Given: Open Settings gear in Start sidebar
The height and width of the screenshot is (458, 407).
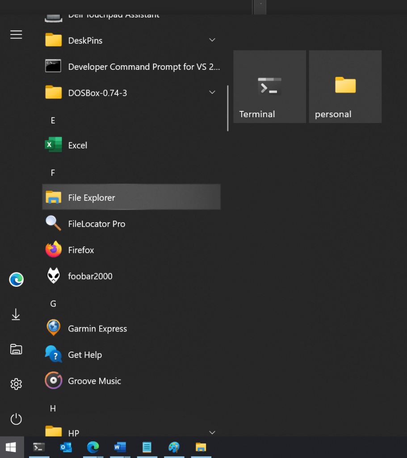Looking at the screenshot, I should 16,384.
